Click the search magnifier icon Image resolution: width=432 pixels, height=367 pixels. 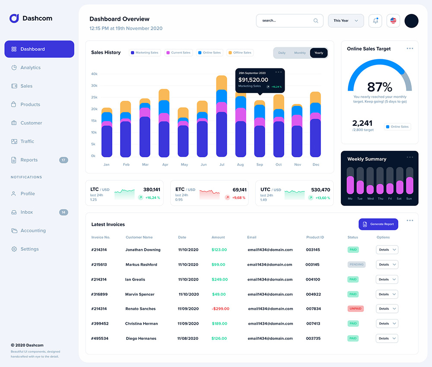(x=316, y=21)
